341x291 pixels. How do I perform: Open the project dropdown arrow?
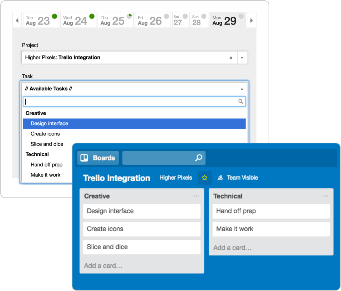(x=242, y=57)
